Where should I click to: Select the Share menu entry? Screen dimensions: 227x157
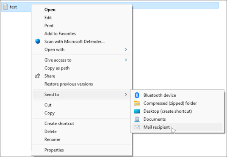[82, 76]
